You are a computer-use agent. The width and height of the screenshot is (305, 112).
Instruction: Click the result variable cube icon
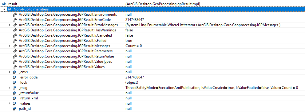4,4
